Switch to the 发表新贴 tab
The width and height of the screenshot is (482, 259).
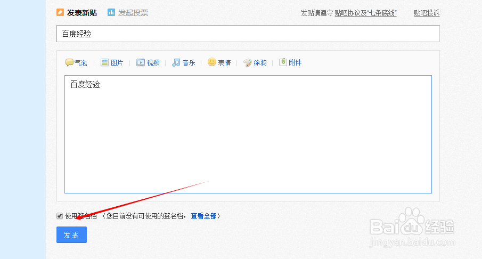click(x=82, y=13)
